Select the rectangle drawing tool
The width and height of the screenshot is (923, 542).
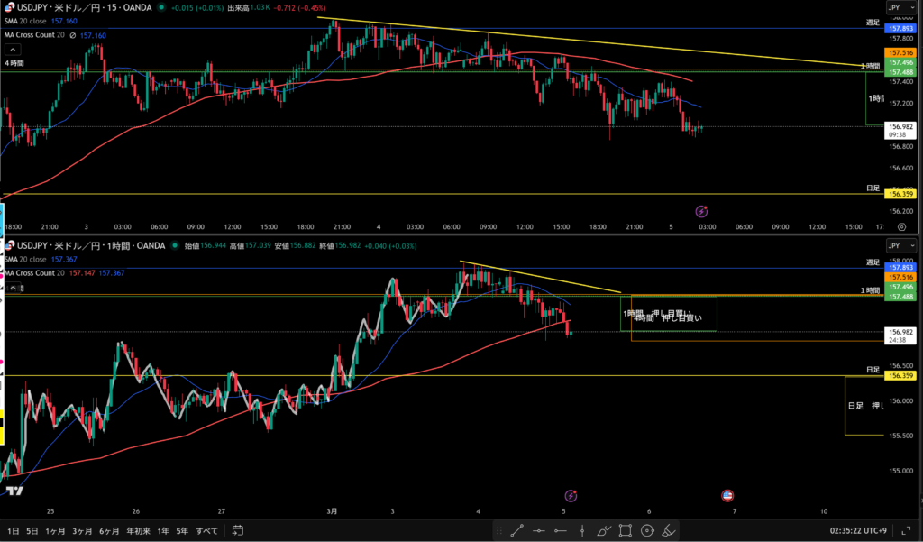pos(626,531)
